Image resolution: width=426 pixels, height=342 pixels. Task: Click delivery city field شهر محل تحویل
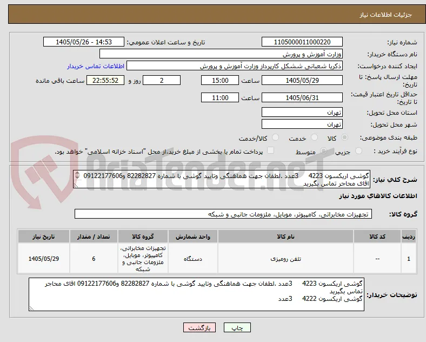pyautogui.click(x=302, y=124)
